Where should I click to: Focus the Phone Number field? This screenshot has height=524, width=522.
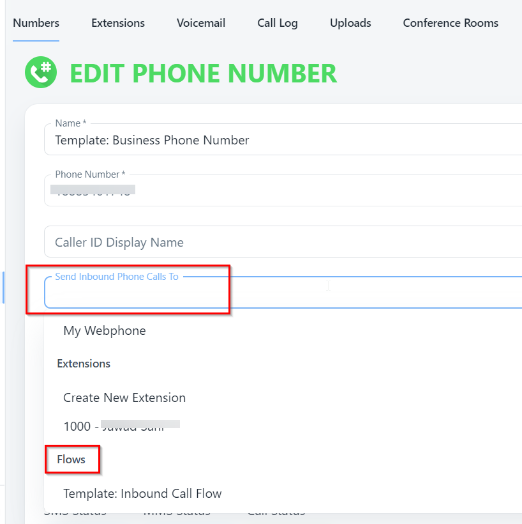tap(281, 191)
